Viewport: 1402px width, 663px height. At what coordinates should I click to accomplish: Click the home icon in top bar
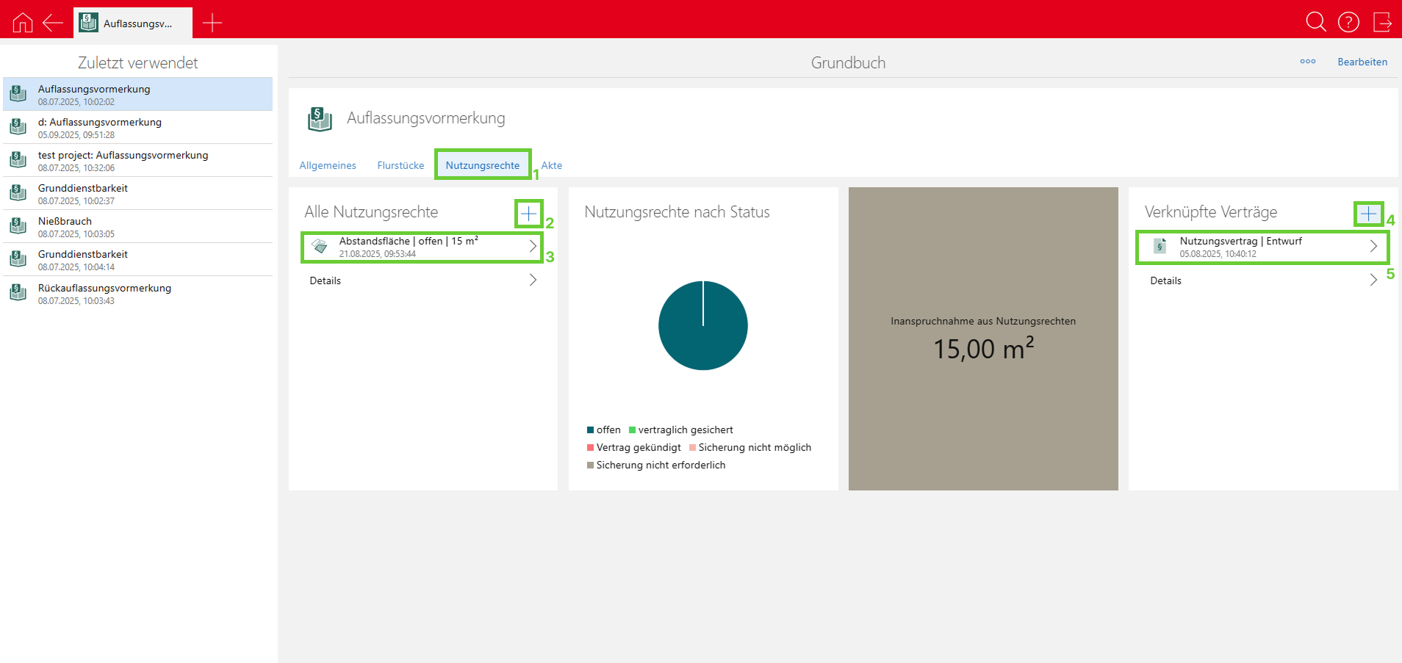(23, 23)
